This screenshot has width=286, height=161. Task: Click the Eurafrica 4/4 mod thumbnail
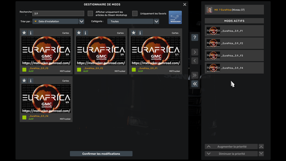coord(46,99)
